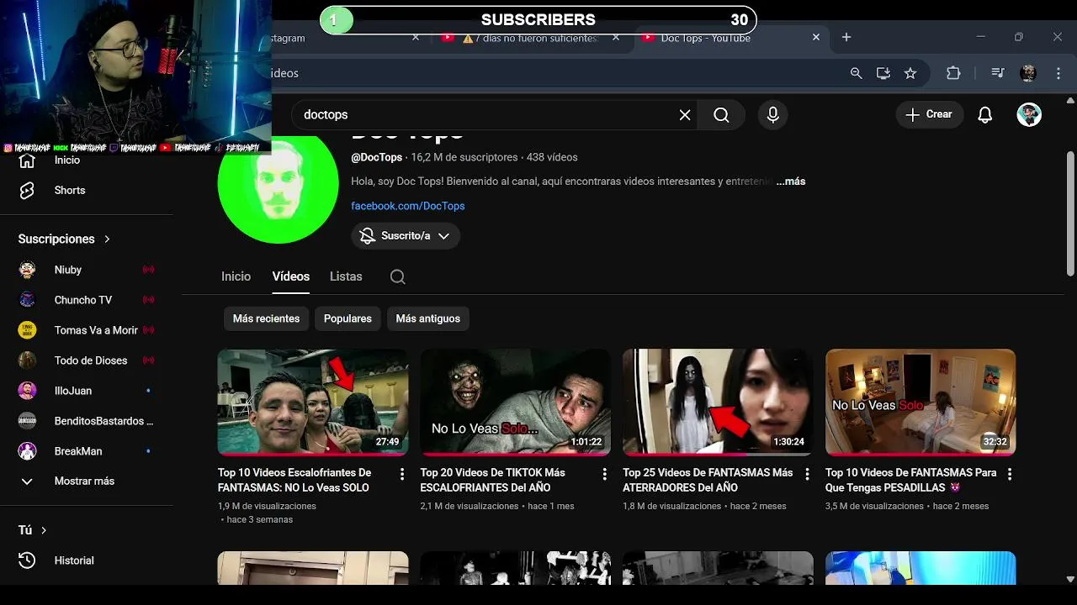Switch to Listas channel tab
This screenshot has width=1077, height=605.
point(346,276)
